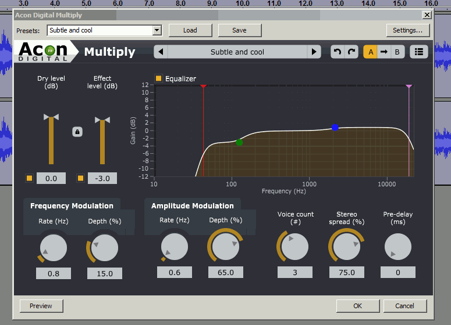451x325 pixels.
Task: Click the Amplitude Modulation Depth knob
Action: tap(226, 247)
